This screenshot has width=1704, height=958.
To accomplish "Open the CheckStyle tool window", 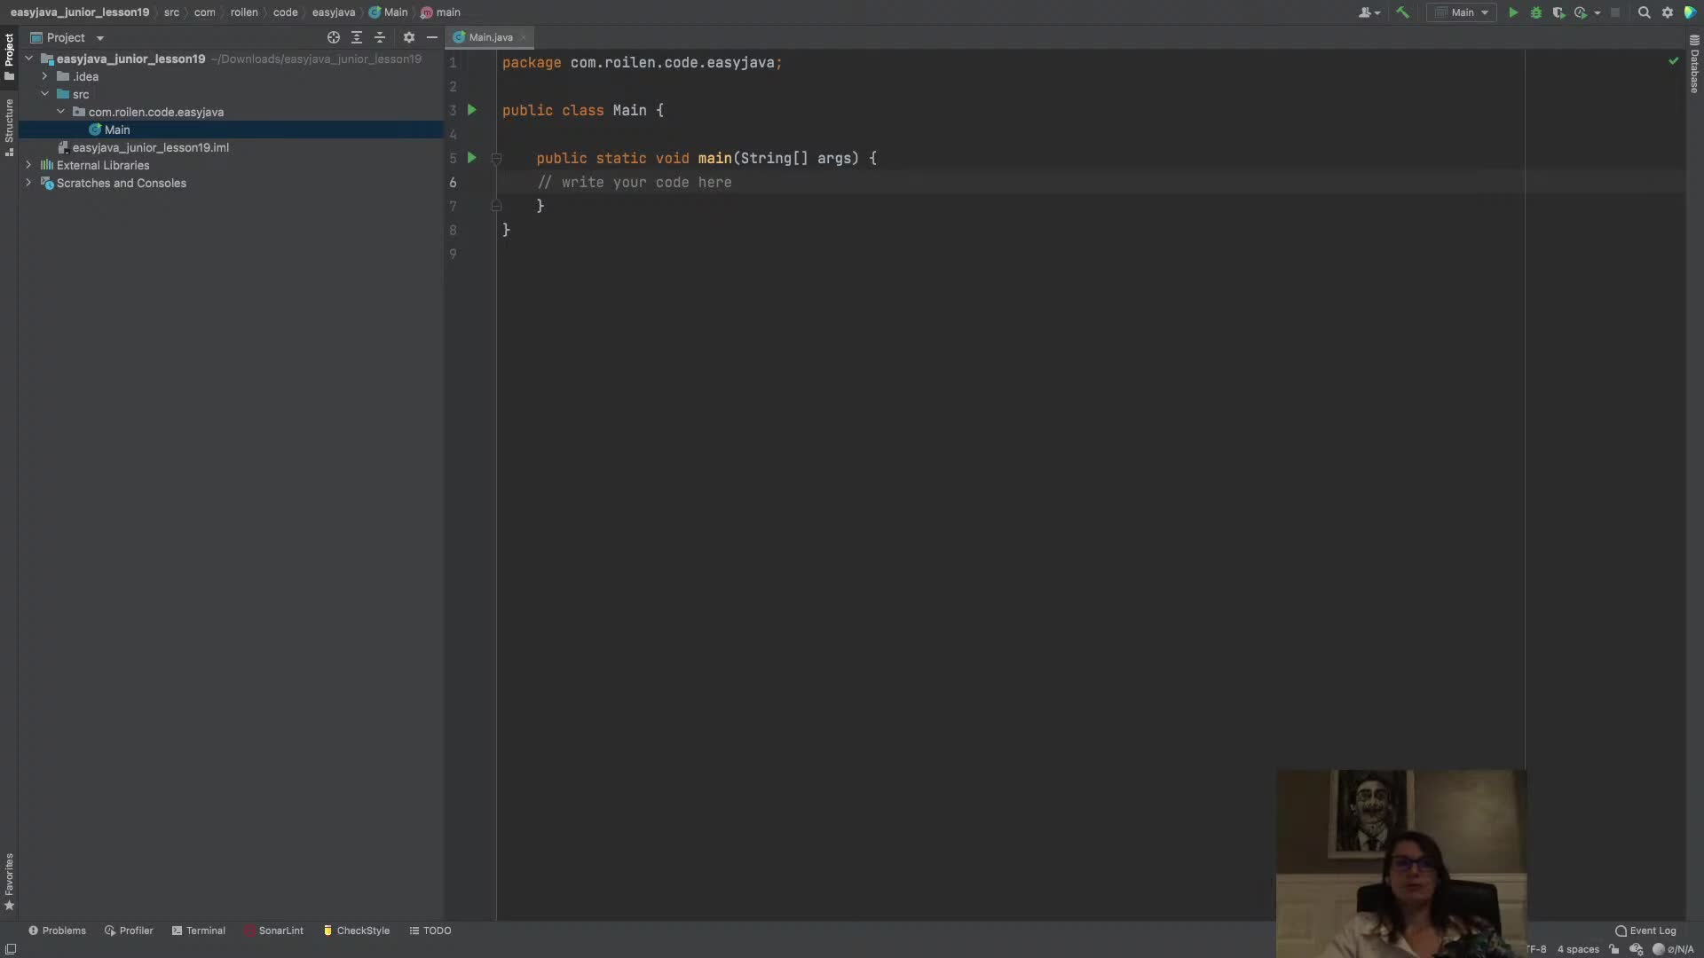I will (x=356, y=931).
